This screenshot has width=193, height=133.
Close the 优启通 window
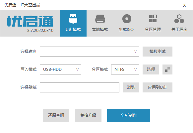point(184,5)
